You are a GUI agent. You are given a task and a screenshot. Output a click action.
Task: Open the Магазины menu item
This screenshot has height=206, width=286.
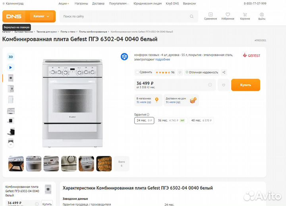click(81, 3)
